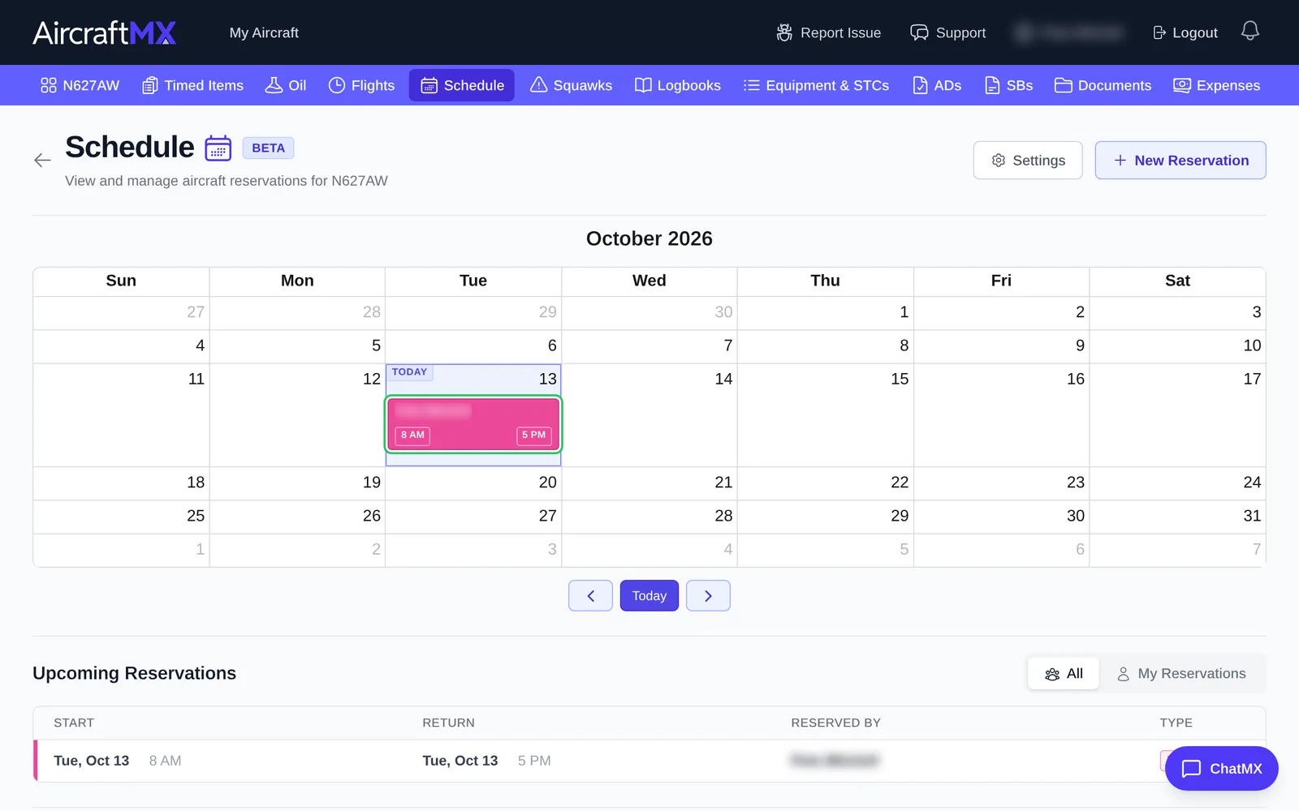Show All upcoming reservations
Viewport: 1299px width, 811px height.
click(x=1064, y=674)
